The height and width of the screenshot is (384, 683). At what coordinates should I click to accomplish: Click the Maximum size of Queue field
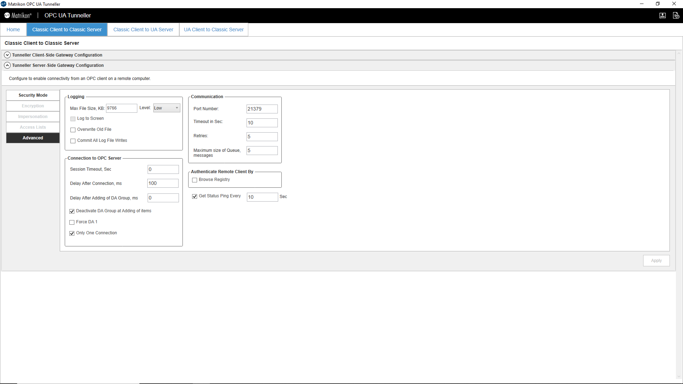click(x=262, y=150)
